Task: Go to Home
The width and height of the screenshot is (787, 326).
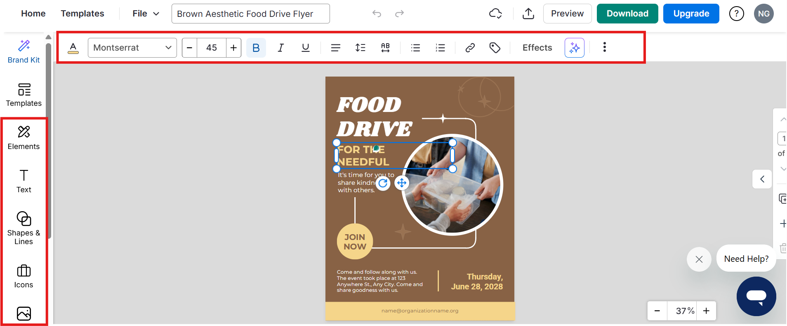Action: pyautogui.click(x=33, y=14)
